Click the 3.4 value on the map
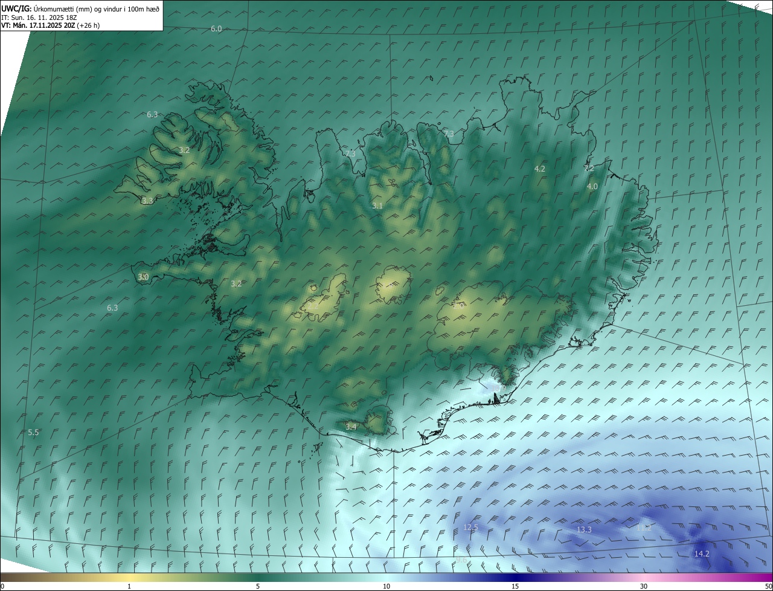773x591 pixels. (x=351, y=427)
